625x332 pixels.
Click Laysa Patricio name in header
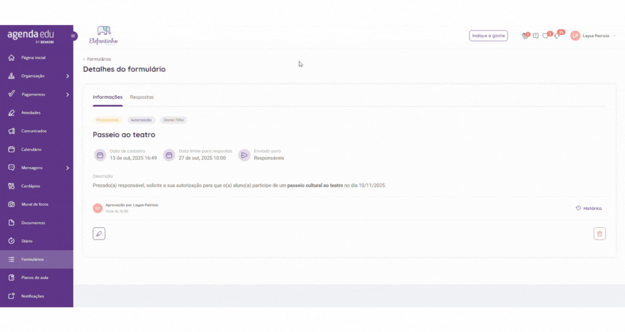point(596,36)
